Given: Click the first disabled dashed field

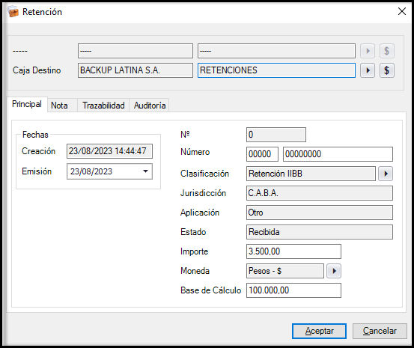Looking at the screenshot, I should (136, 51).
